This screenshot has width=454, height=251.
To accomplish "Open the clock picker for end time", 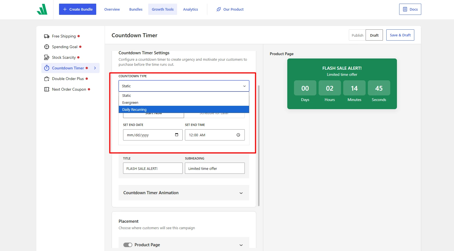I will [238, 135].
